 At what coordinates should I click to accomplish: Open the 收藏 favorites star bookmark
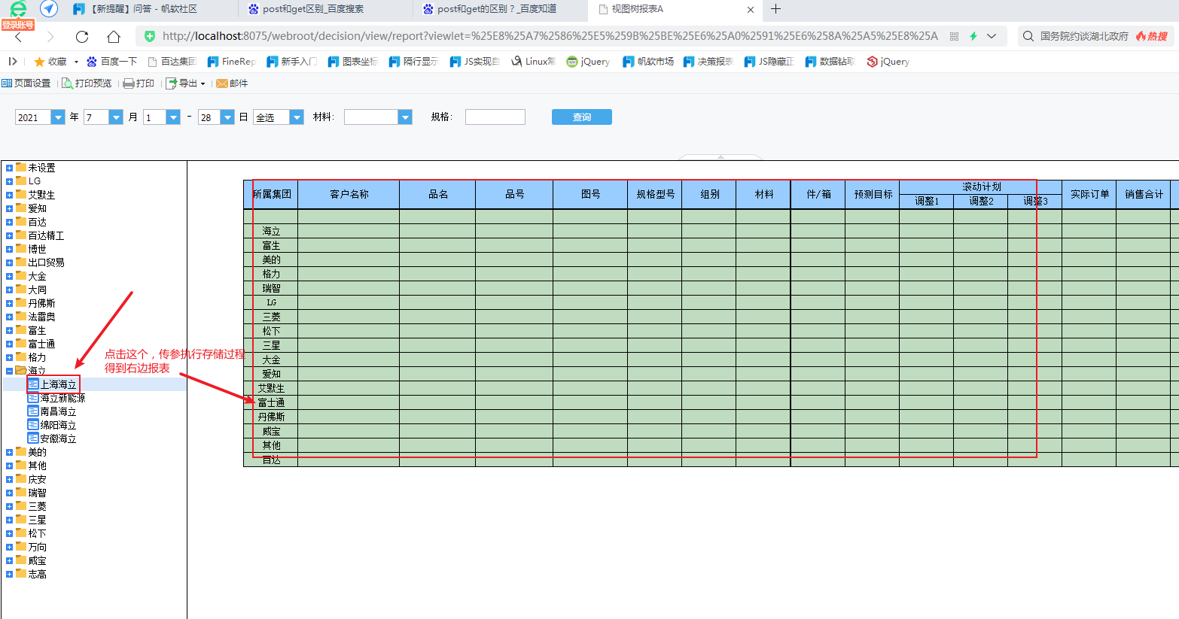pos(50,62)
